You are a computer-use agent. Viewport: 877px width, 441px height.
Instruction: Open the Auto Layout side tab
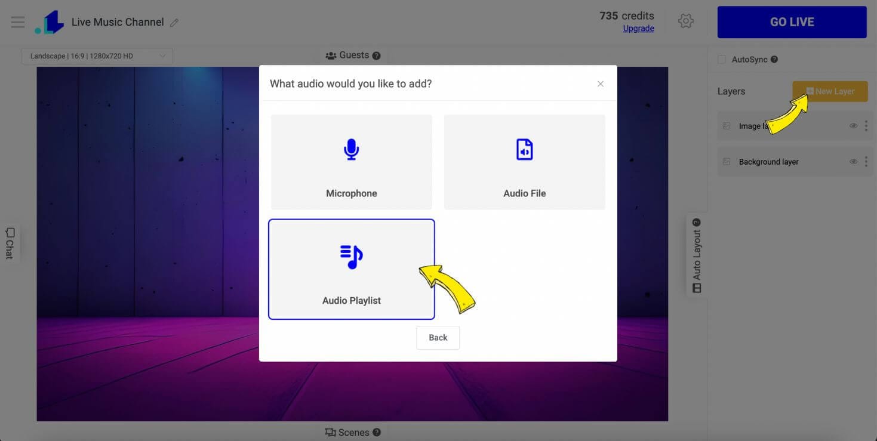697,255
